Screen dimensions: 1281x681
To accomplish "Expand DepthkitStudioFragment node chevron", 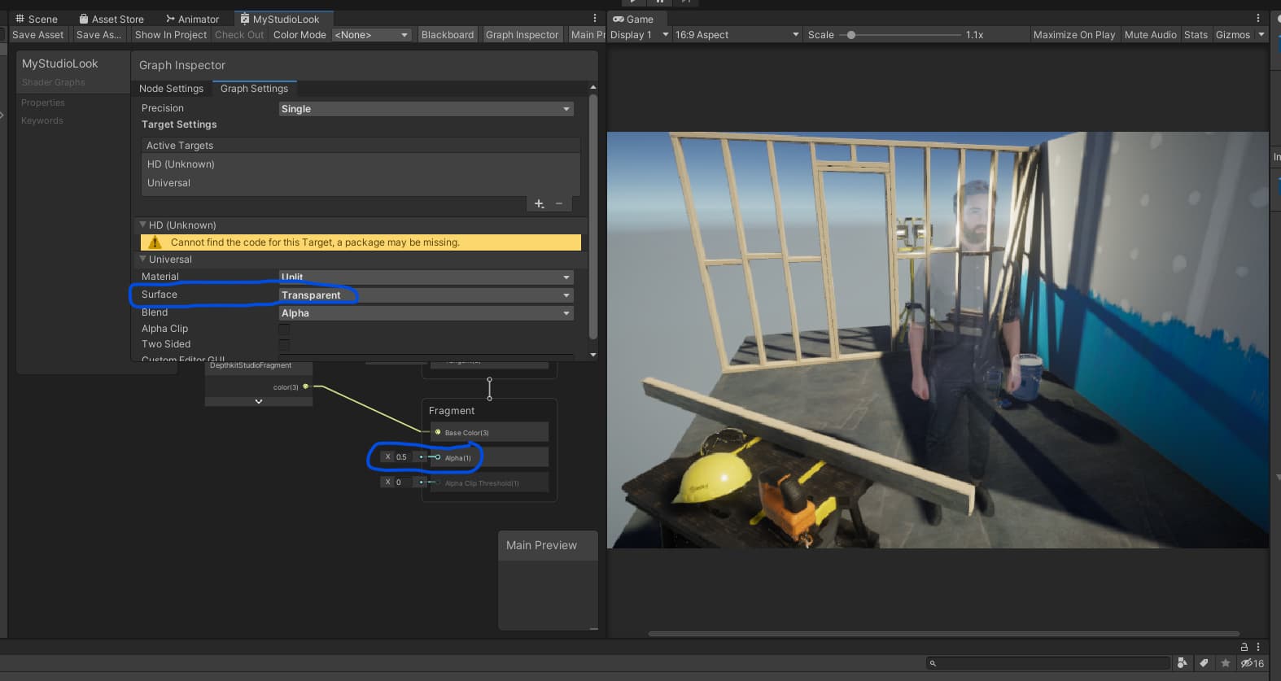I will [x=259, y=401].
